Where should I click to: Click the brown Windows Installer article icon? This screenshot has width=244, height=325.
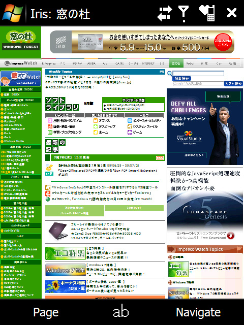(48, 187)
